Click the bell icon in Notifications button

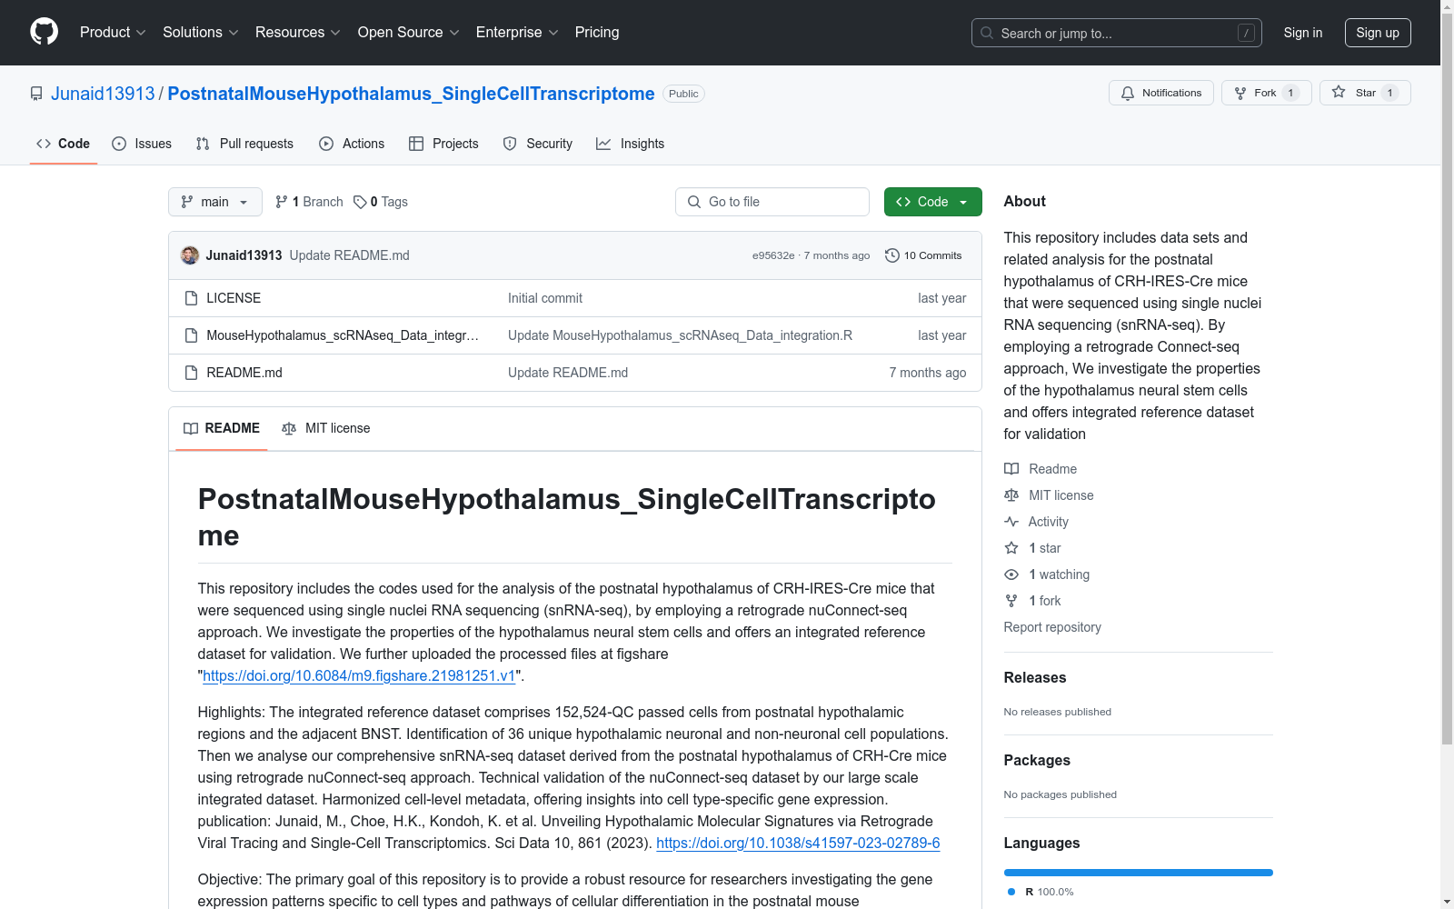click(x=1128, y=93)
